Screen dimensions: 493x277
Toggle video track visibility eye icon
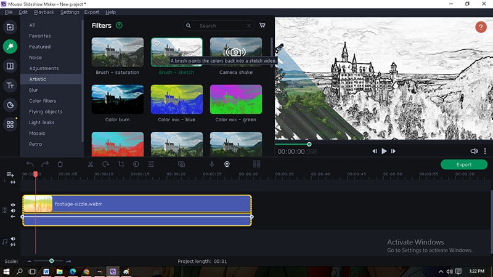coord(13,205)
